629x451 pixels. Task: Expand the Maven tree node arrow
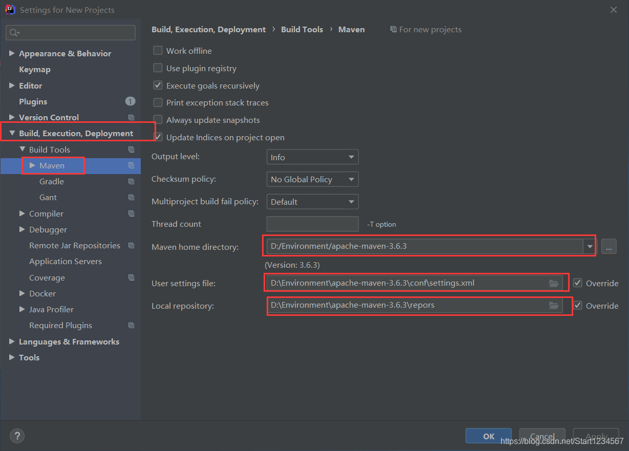[x=32, y=165]
